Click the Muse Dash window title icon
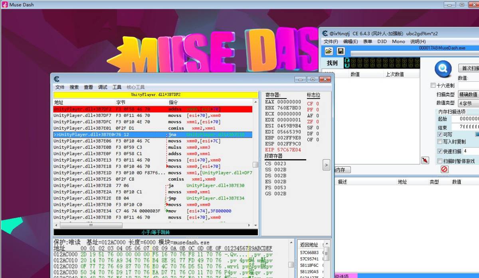The width and height of the screenshot is (479, 278). click(x=5, y=5)
